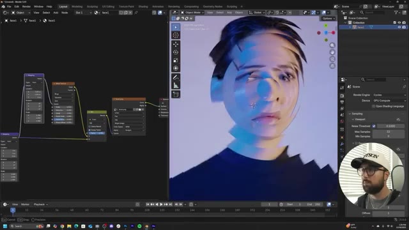Hide face1 object using its eye icon
The image size is (409, 230).
point(399,27)
